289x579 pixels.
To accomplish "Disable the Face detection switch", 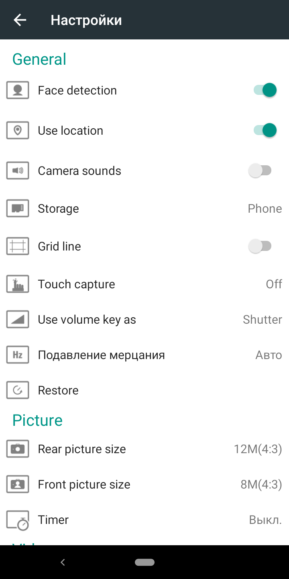I will pos(265,90).
